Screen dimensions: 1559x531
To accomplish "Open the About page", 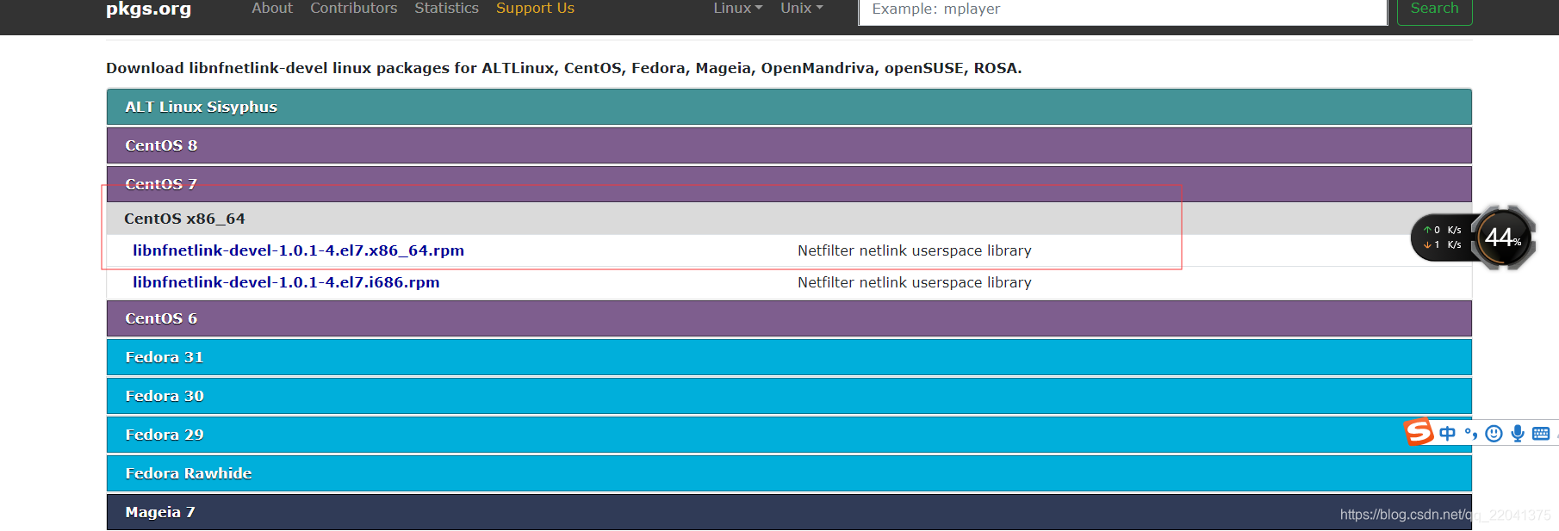I will (272, 9).
